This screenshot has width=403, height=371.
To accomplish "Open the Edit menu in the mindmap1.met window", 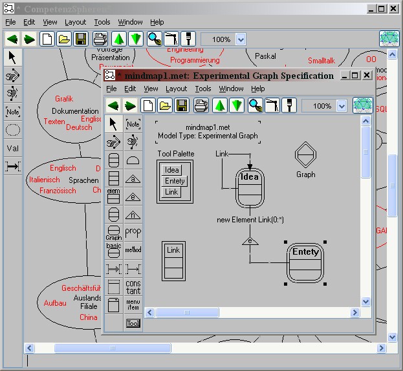I will click(130, 89).
